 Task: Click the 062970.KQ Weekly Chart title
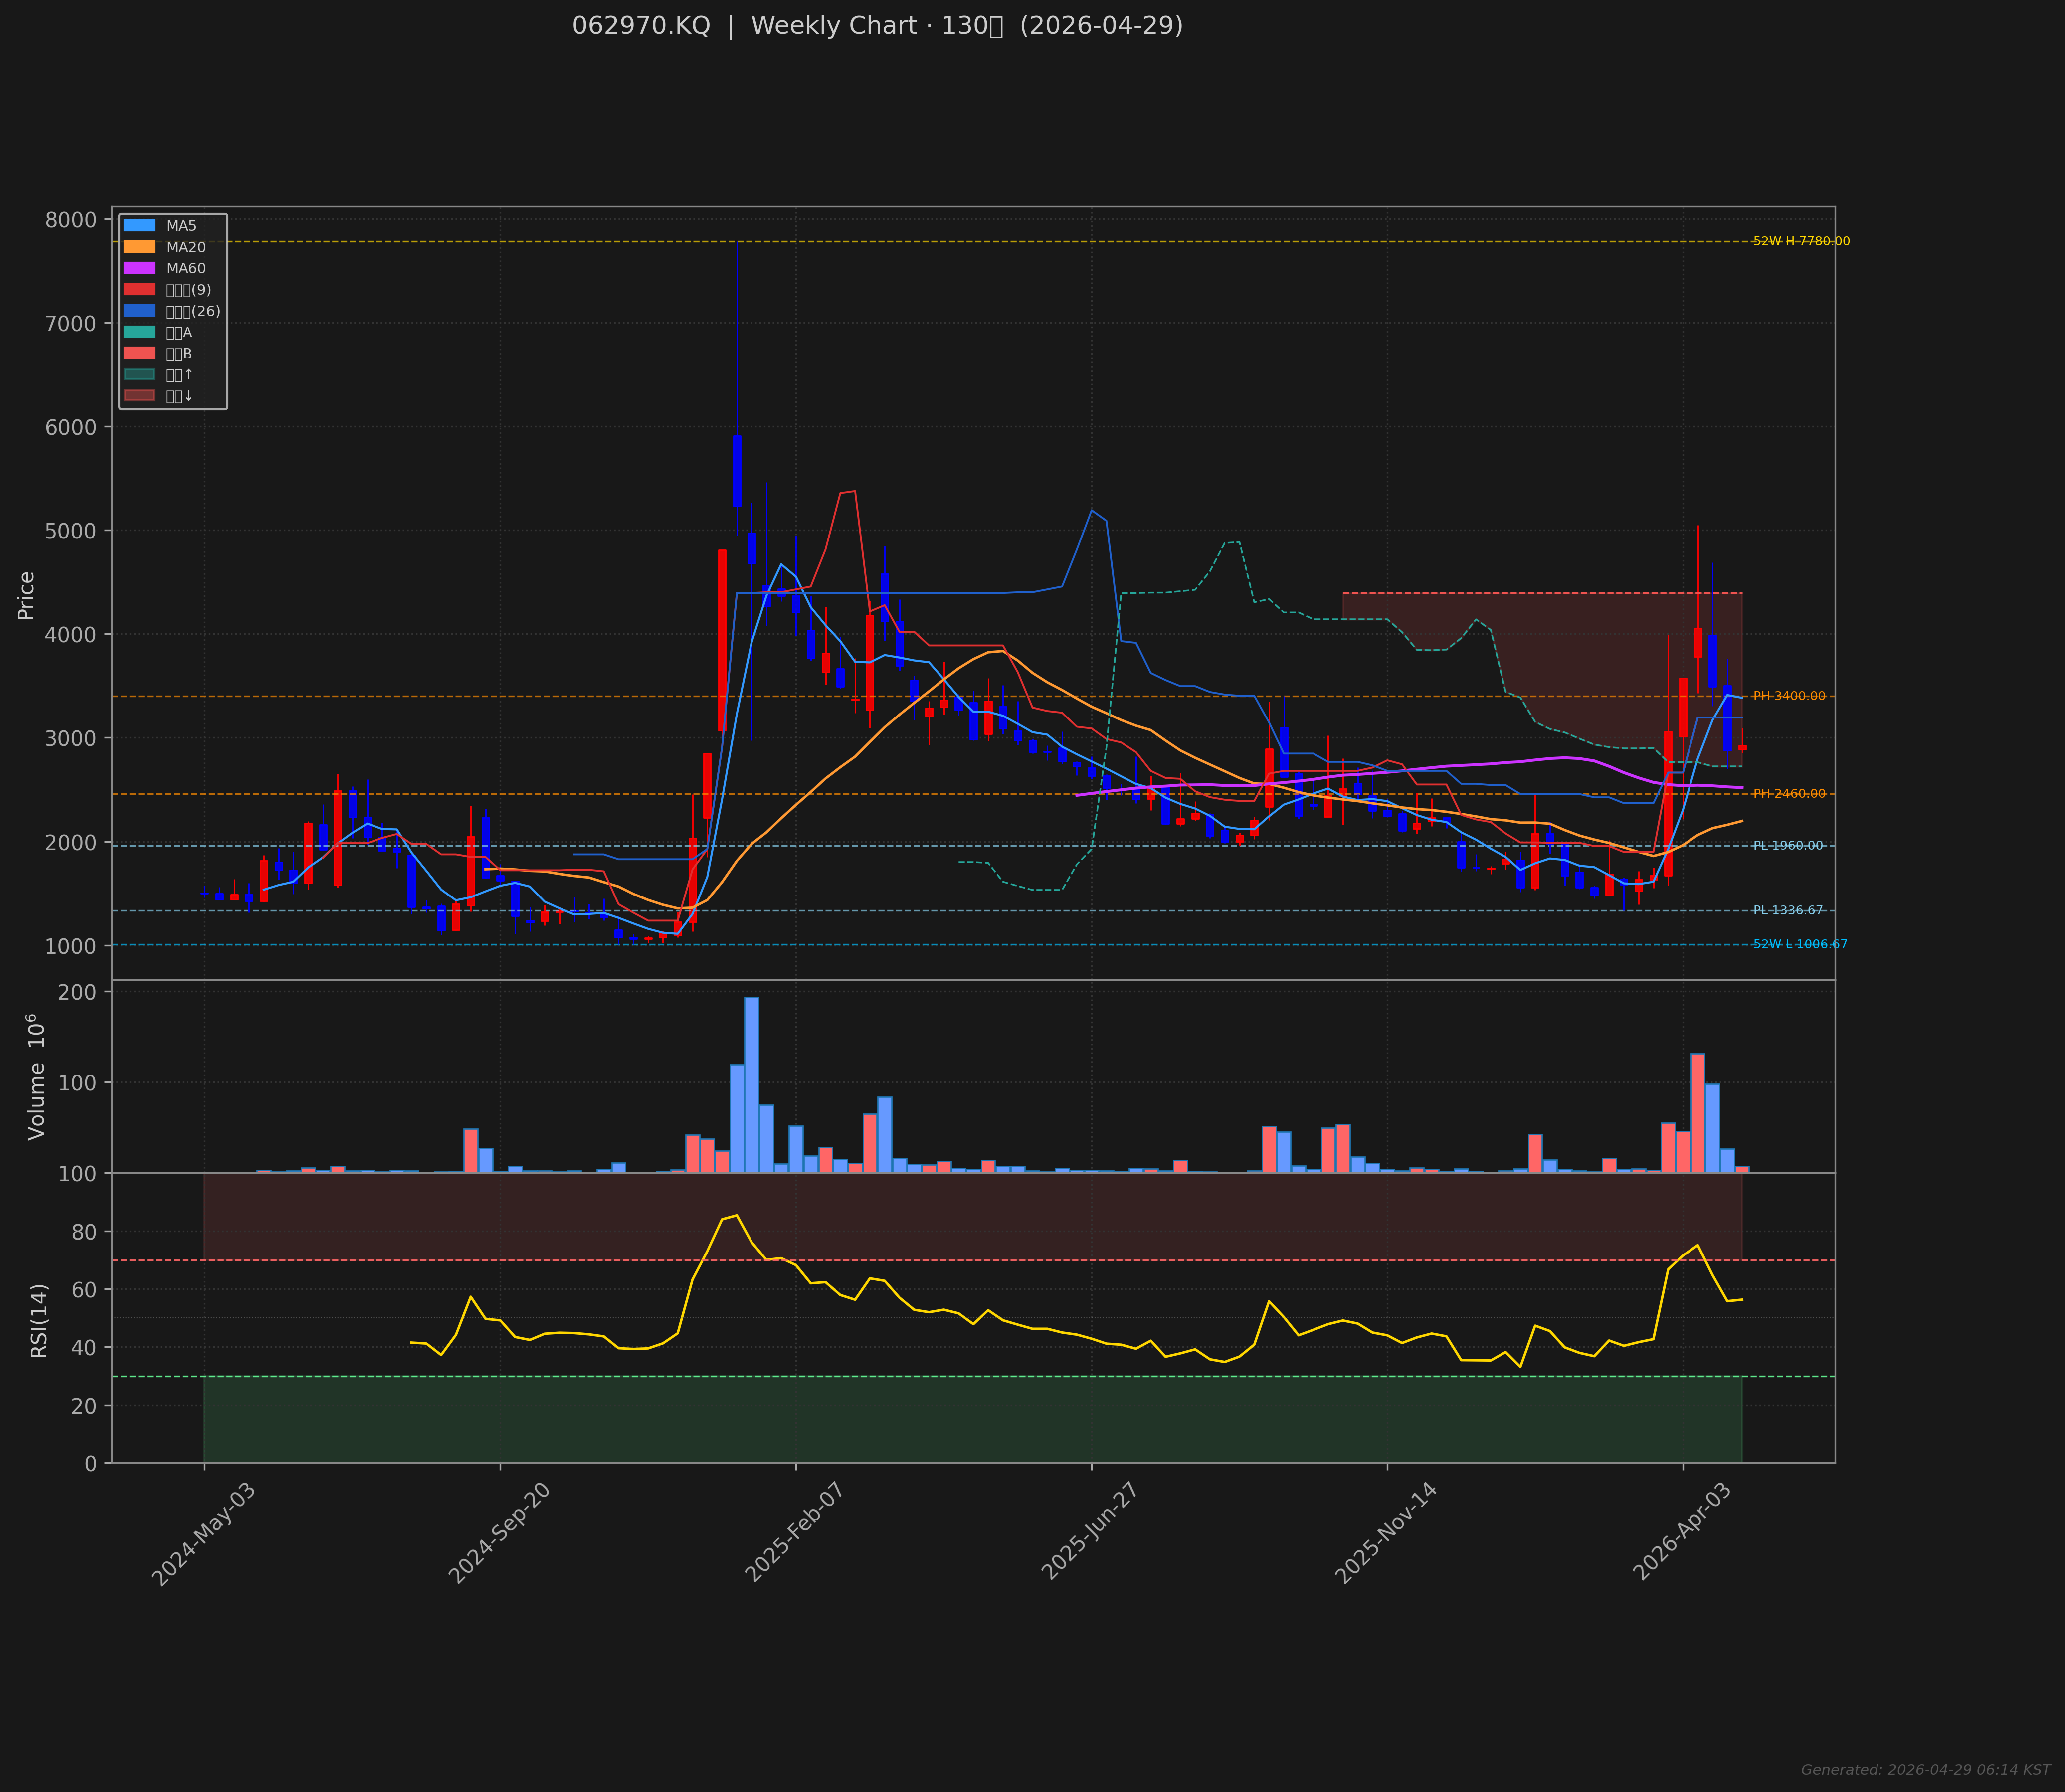pos(877,26)
